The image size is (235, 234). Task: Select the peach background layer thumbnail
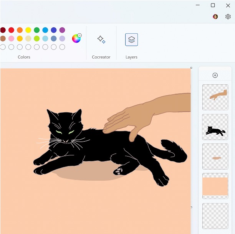point(215,186)
